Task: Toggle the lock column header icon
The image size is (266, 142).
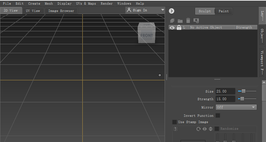Action: coord(179,27)
